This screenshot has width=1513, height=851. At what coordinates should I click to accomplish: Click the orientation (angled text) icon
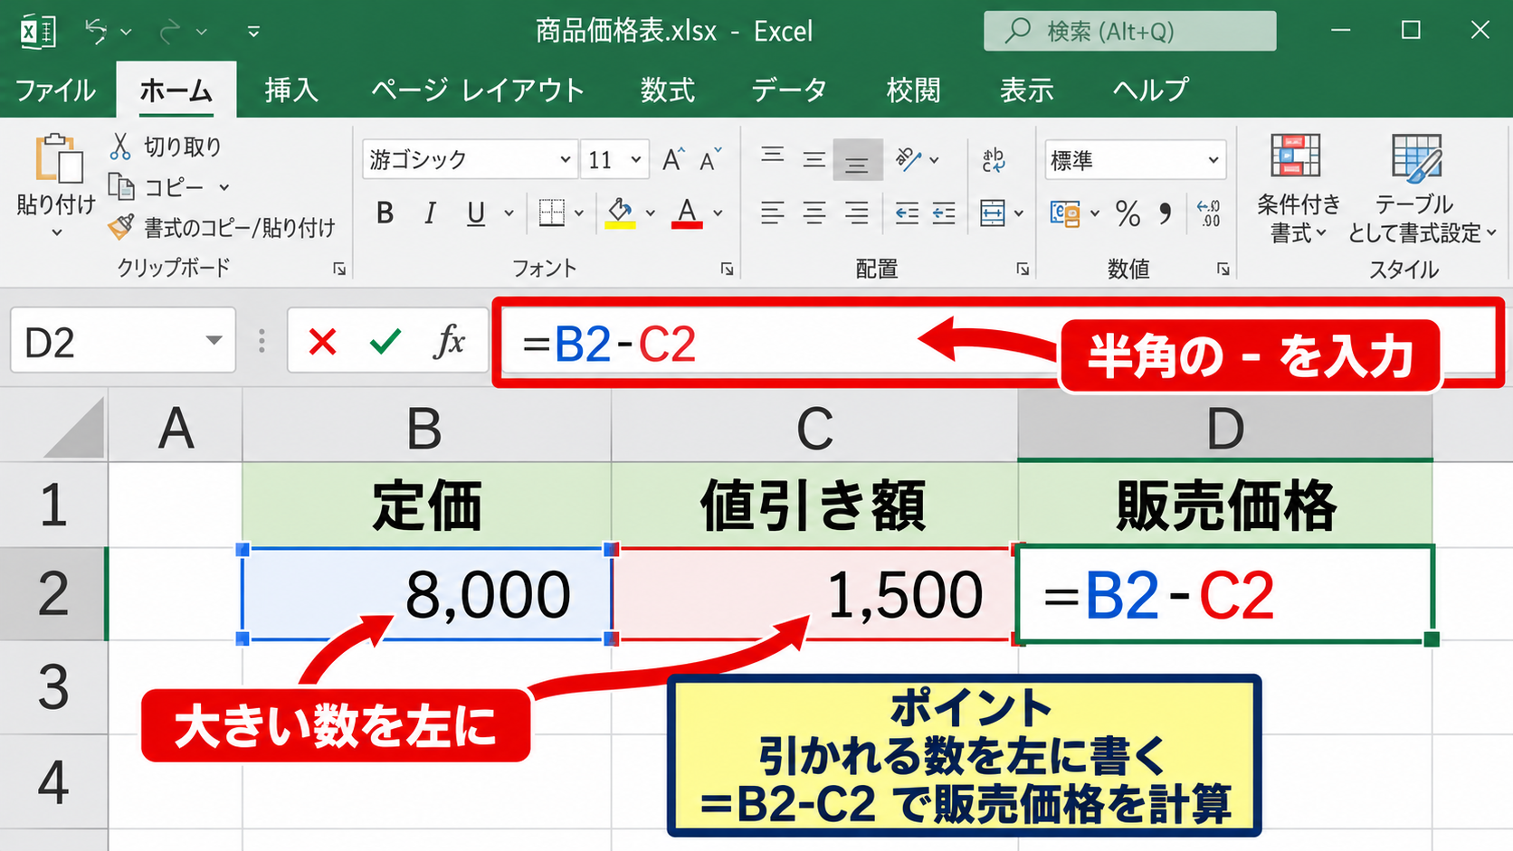coord(909,160)
